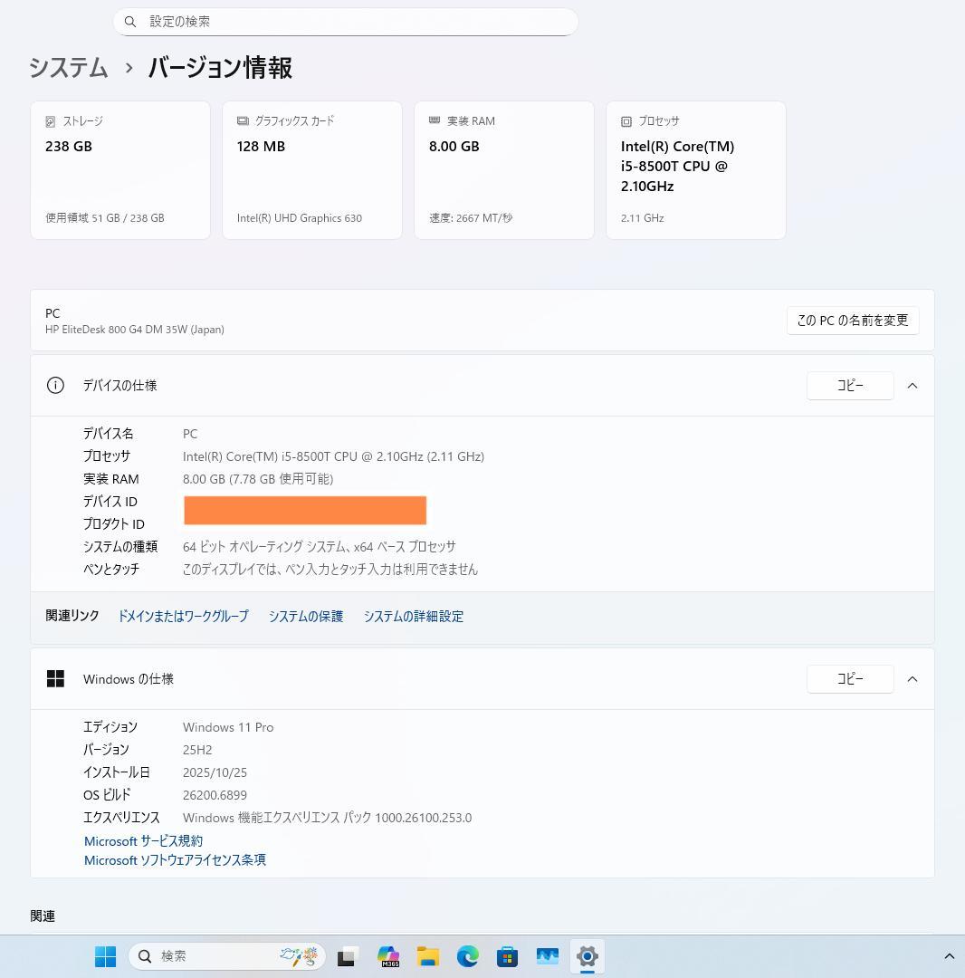Open the Microsoft Store from the taskbar

point(507,955)
